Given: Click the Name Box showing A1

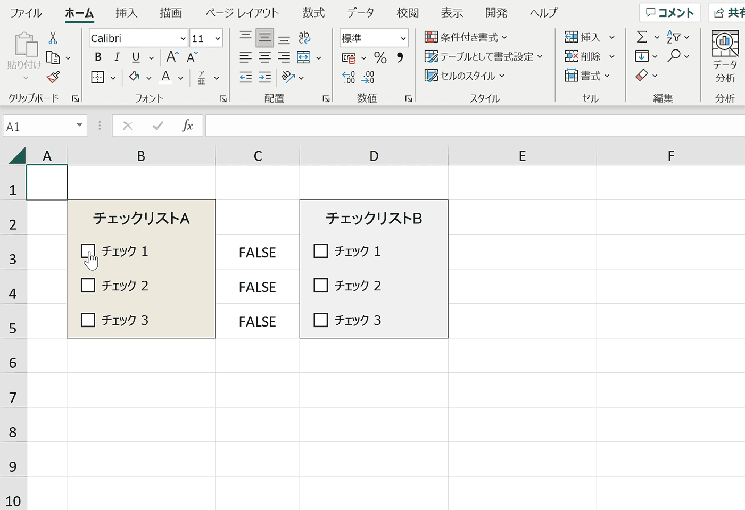Looking at the screenshot, I should pos(37,127).
